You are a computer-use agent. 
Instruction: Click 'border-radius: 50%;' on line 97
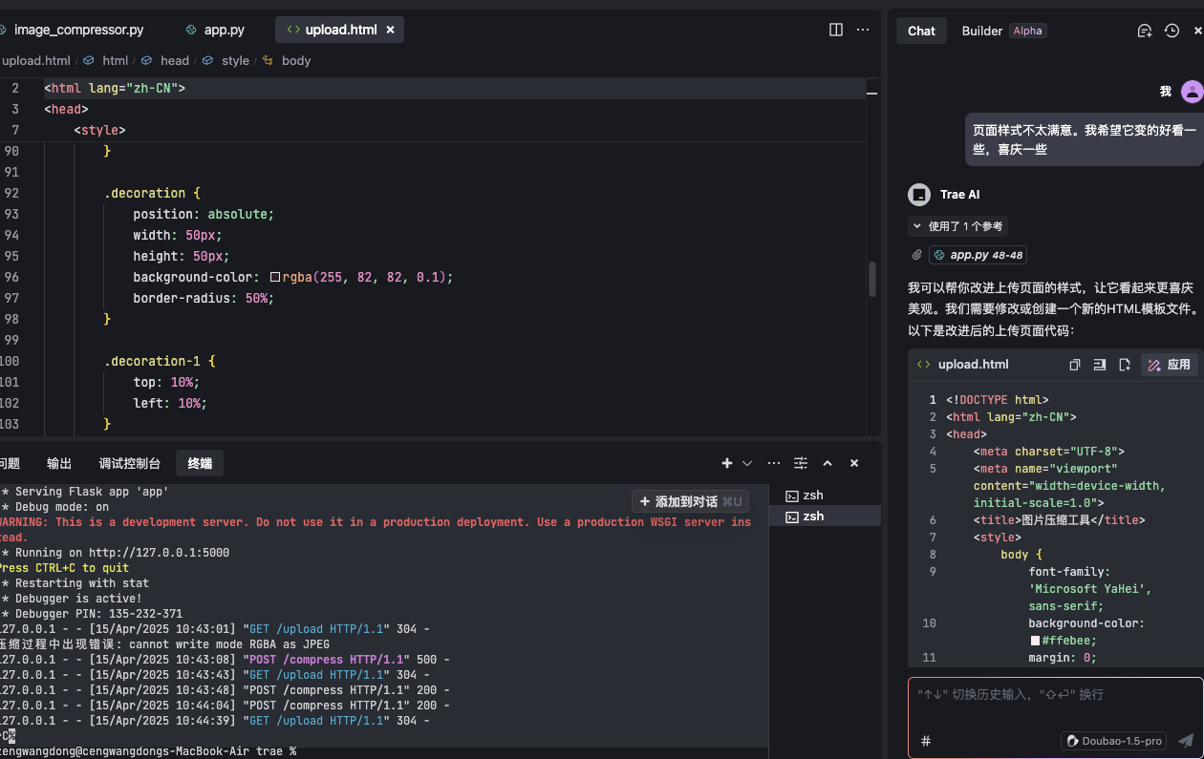click(x=204, y=298)
